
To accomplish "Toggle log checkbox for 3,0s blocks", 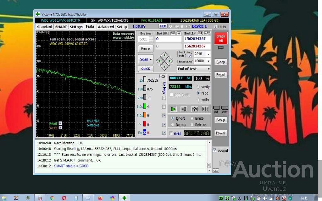I will click(164, 116).
